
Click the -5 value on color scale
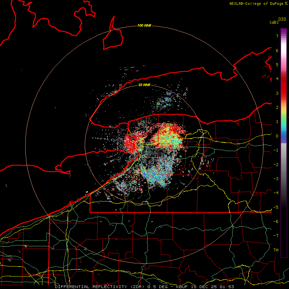[276, 207]
